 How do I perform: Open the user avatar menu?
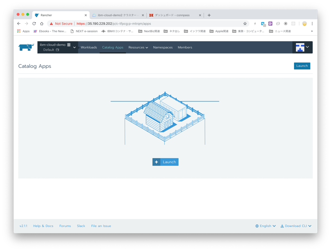302,47
